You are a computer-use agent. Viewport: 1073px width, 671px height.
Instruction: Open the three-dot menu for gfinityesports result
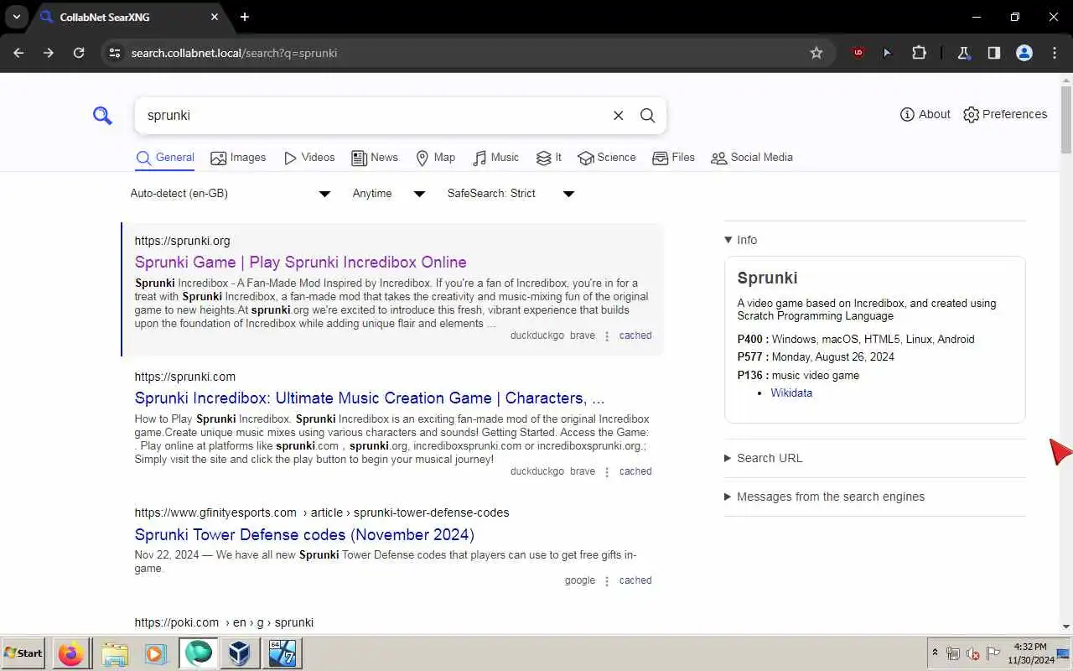click(x=607, y=581)
